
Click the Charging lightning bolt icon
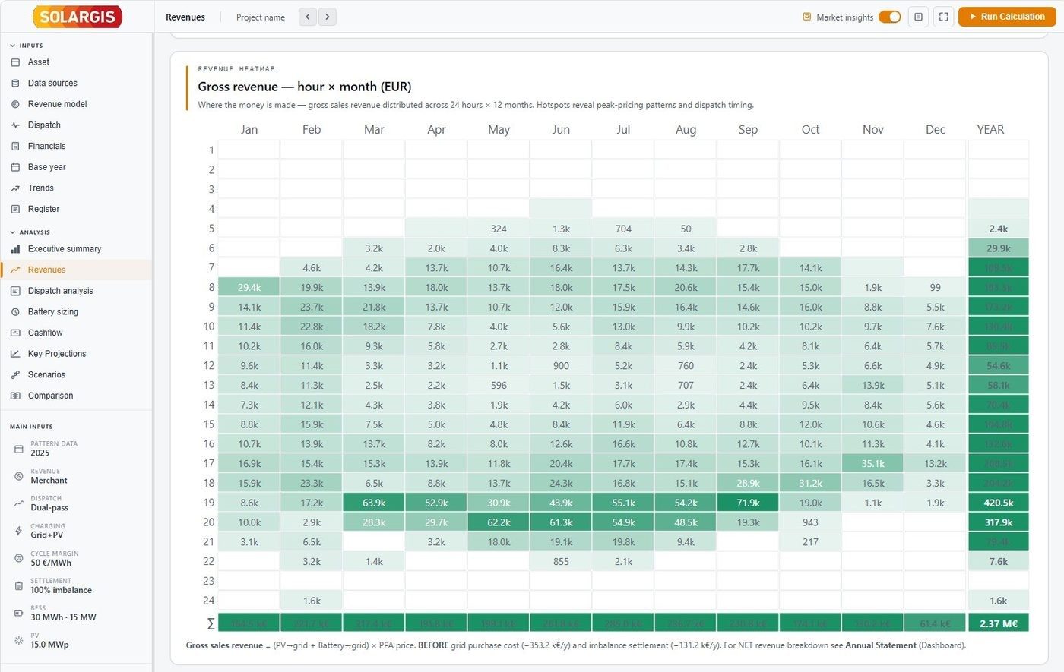coord(19,531)
